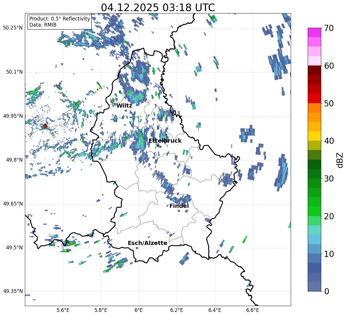Image resolution: width=347 pixels, height=316 pixels.
Task: Click the 5.8°E longitude label
Action: pos(101,310)
